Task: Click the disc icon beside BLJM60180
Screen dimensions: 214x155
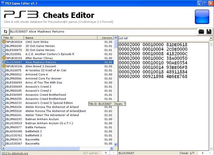Action: 4,46
